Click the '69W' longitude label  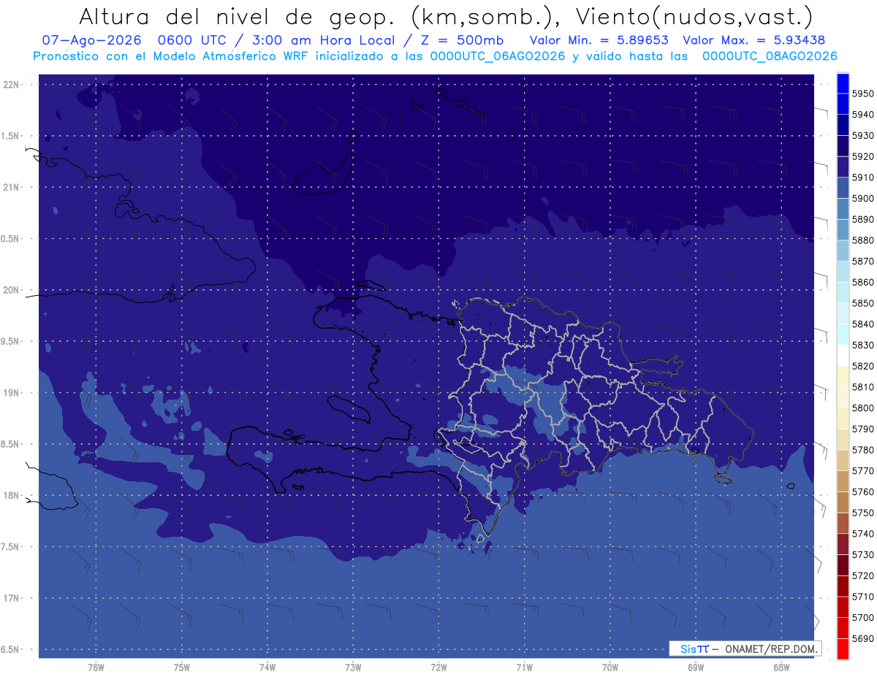(695, 667)
